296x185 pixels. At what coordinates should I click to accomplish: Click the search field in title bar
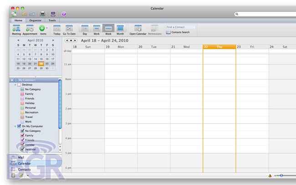coord(265,14)
